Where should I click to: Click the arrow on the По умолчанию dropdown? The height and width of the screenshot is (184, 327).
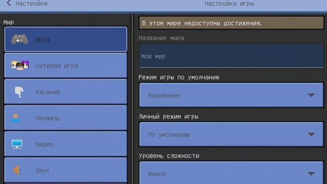click(x=311, y=134)
